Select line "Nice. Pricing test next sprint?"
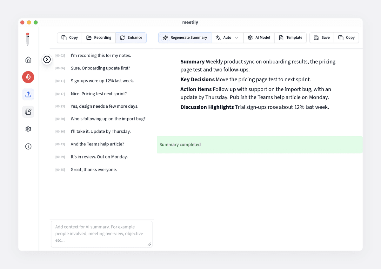 [x=99, y=94]
